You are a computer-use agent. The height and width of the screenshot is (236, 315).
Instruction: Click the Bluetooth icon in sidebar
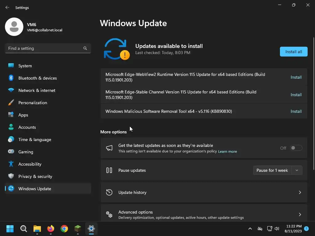(x=11, y=78)
